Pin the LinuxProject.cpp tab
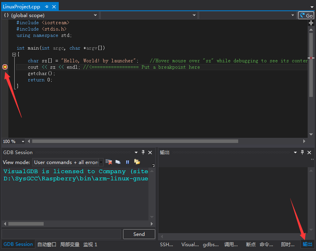316x251 pixels. (x=46, y=7)
